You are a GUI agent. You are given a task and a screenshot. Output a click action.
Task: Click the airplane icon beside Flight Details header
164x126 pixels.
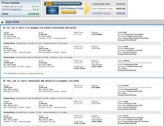(x=2, y=22)
